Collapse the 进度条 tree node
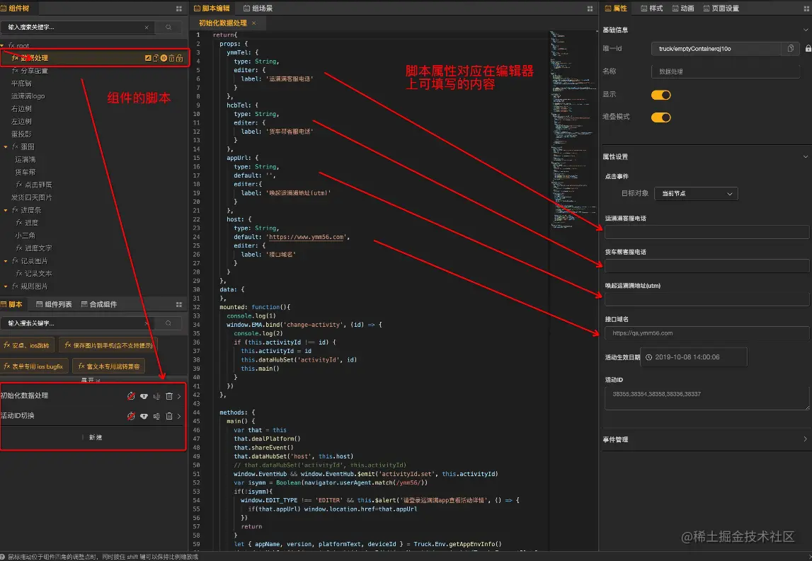 (5, 210)
